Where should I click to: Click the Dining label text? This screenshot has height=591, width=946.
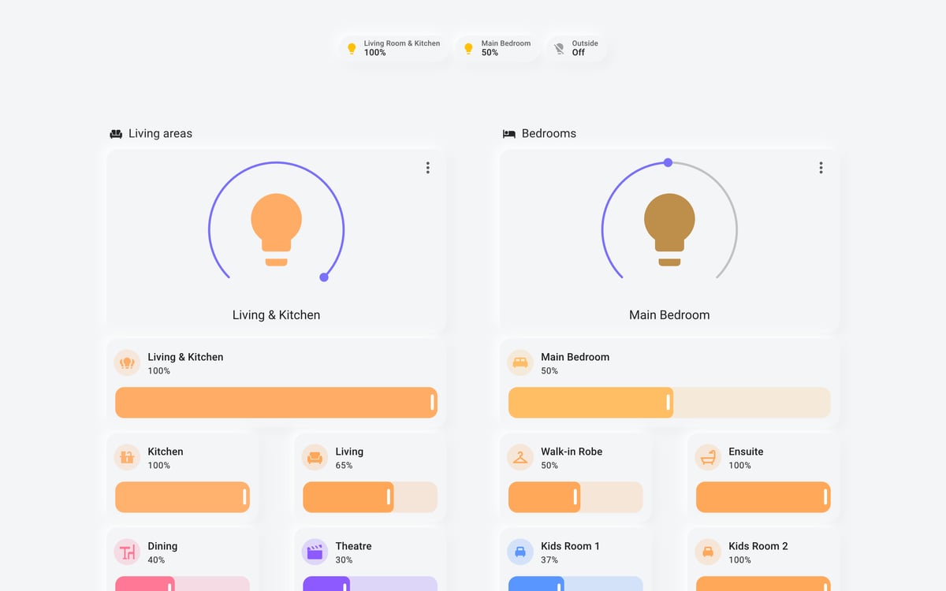[162, 546]
